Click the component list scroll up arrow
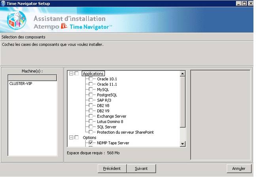The height and width of the screenshot is (177, 257). tap(182, 73)
